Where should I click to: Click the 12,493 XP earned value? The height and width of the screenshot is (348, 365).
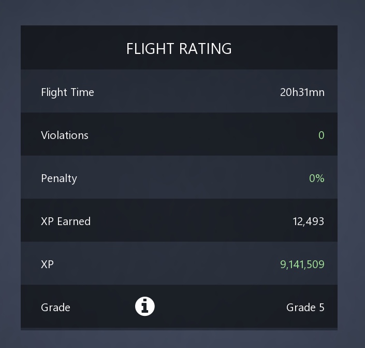point(308,221)
